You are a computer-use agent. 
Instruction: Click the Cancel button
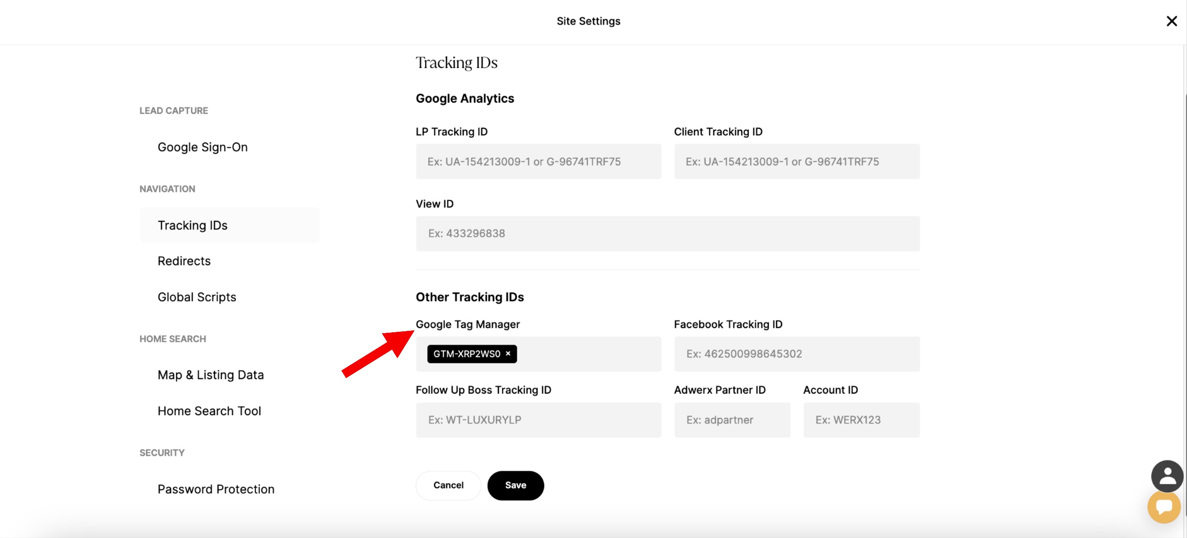[448, 486]
